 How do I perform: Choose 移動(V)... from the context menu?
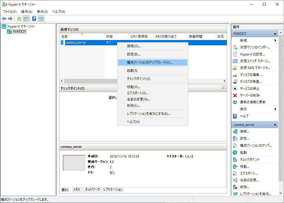[153, 87]
